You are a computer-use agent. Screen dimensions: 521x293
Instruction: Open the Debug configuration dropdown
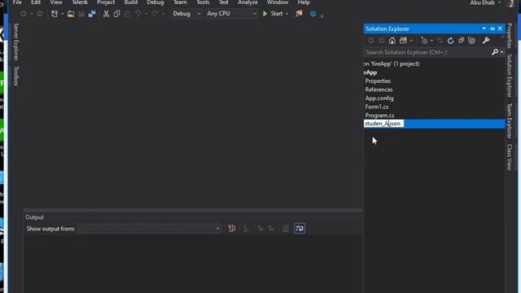(x=186, y=14)
